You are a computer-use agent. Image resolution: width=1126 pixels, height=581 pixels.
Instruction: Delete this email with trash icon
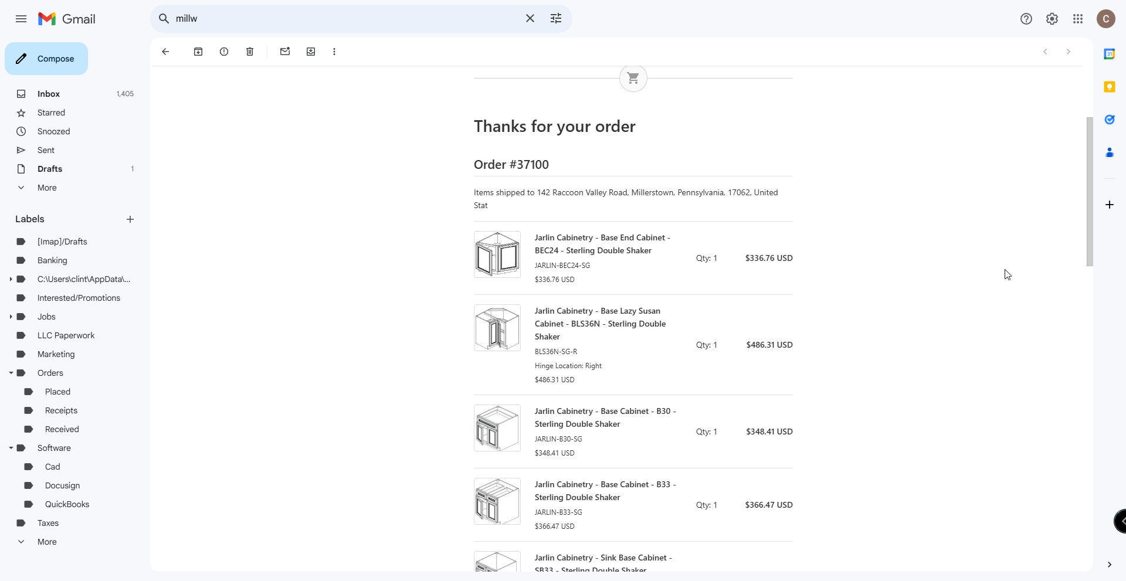click(x=250, y=52)
